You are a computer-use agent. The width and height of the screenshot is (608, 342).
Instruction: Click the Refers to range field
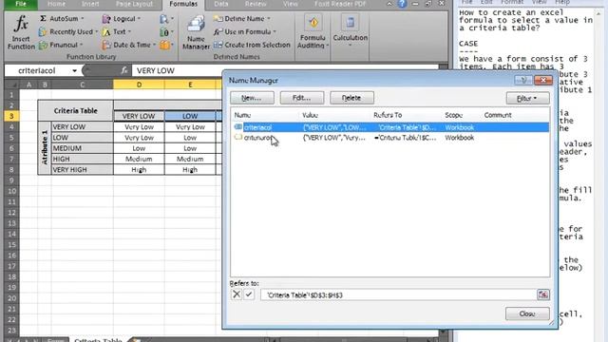[x=399, y=295]
